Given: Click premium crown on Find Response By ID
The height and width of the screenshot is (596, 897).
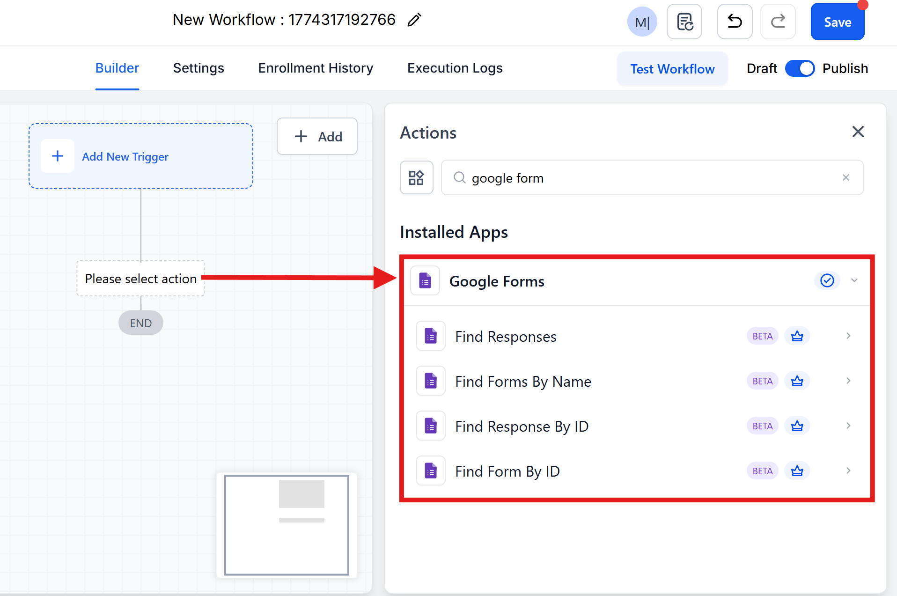Looking at the screenshot, I should (x=797, y=426).
